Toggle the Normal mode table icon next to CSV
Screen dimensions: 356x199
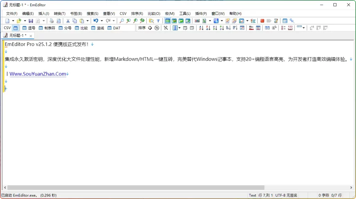pyautogui.click(x=15, y=28)
